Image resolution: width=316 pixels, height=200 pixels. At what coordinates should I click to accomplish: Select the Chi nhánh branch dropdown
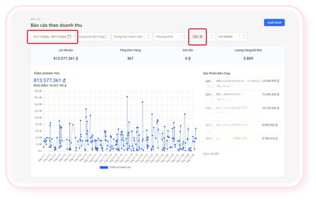(x=228, y=37)
